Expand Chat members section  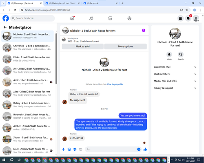point(175,74)
